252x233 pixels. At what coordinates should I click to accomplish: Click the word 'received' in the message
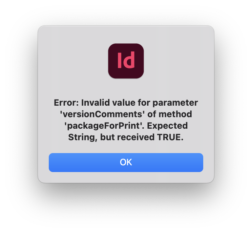136,137
